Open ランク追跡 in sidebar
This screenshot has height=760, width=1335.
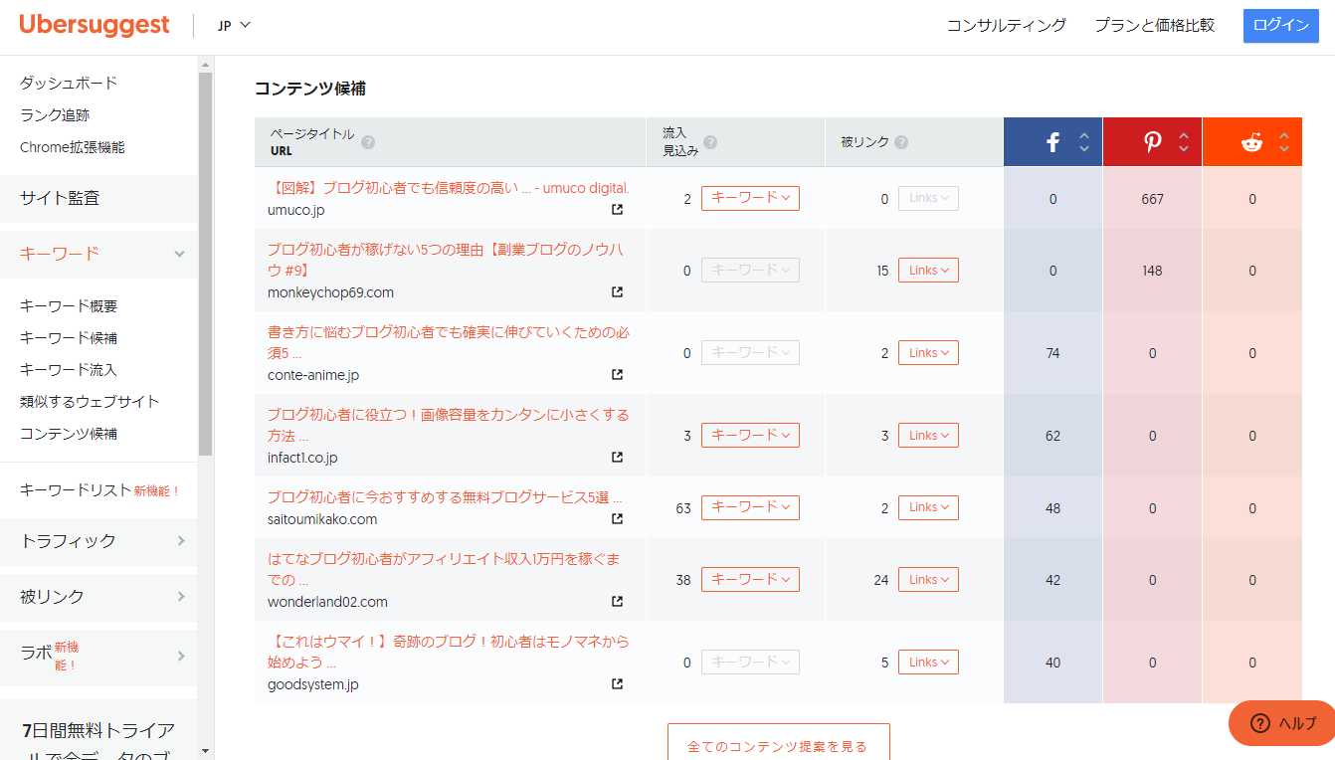[x=55, y=115]
